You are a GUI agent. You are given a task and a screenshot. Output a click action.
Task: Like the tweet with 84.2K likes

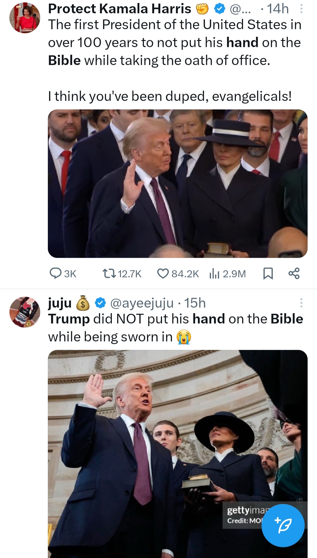tap(178, 274)
